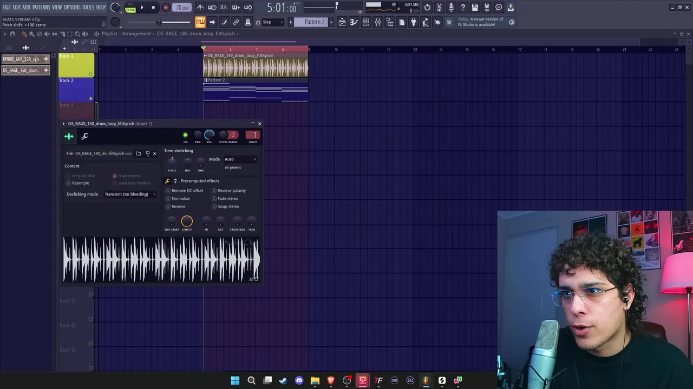The height and width of the screenshot is (389, 693).
Task: Open the plugin picker plug icon
Action: 414,22
